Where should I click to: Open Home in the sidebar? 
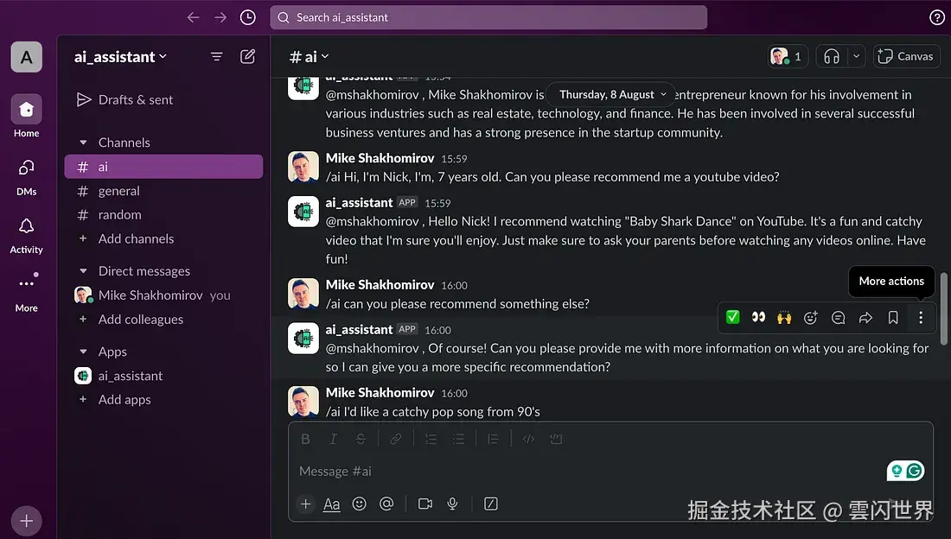pyautogui.click(x=26, y=117)
